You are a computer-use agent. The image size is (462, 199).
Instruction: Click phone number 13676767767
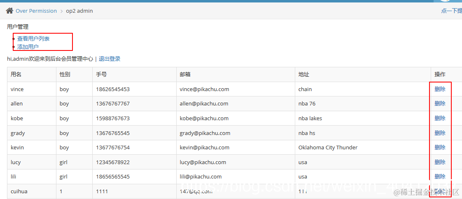point(112,104)
